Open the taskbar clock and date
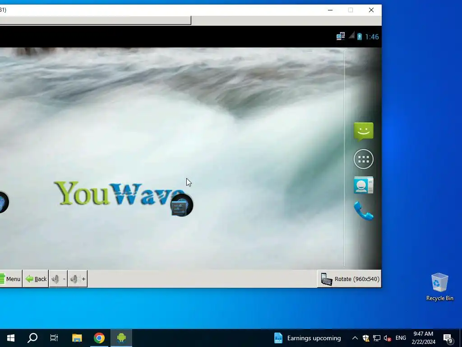The width and height of the screenshot is (462, 347). [423, 338]
